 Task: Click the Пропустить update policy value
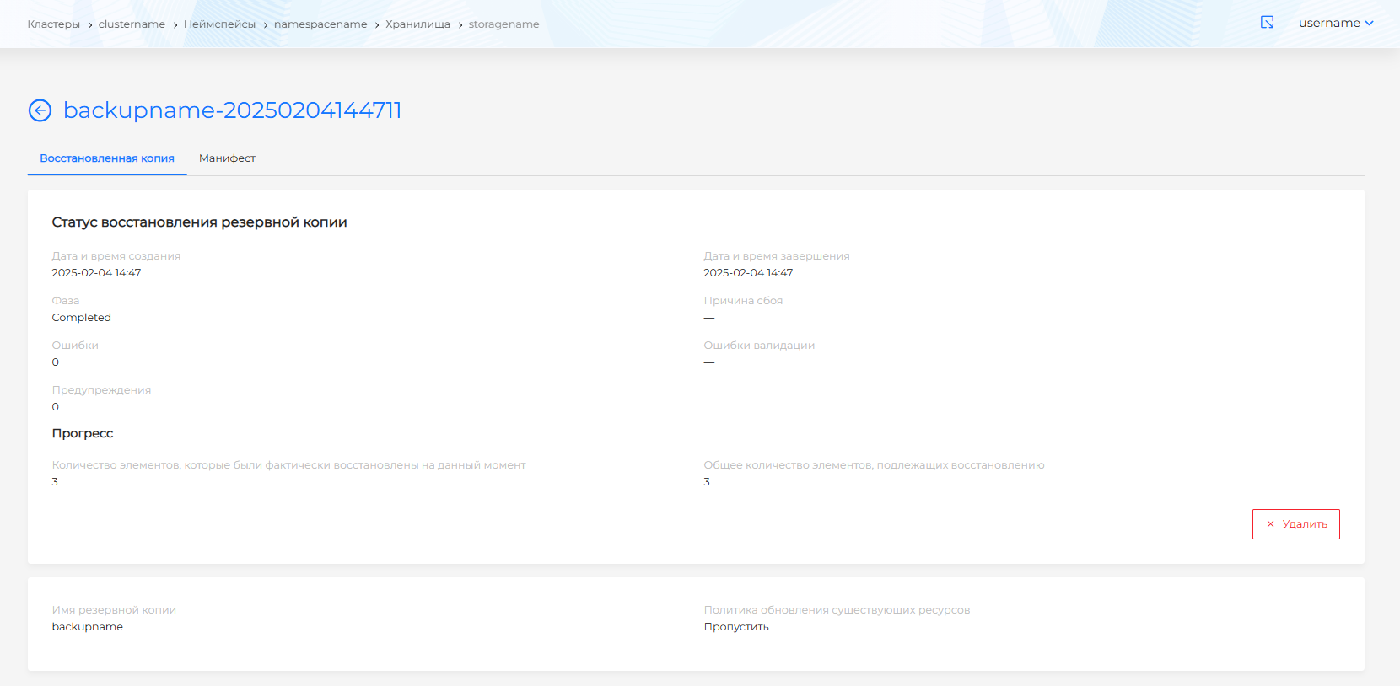736,627
